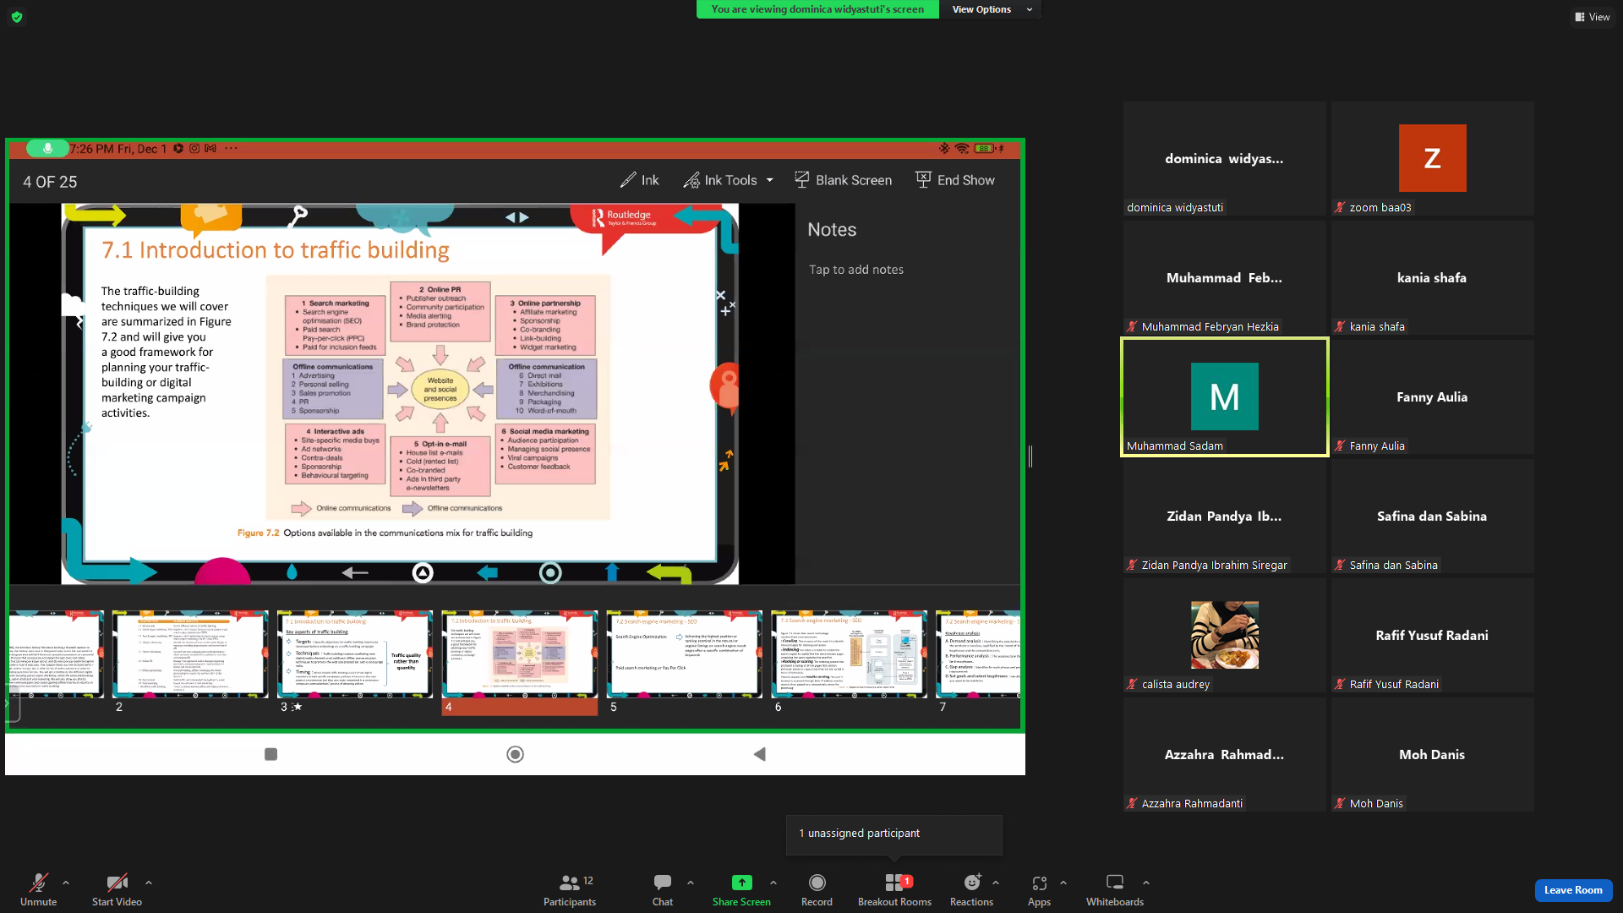Tap the Android circle home button
The height and width of the screenshot is (913, 1623).
coord(515,754)
